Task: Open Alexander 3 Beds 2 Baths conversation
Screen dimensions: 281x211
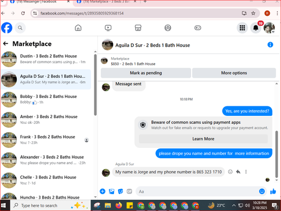Action: point(46,160)
